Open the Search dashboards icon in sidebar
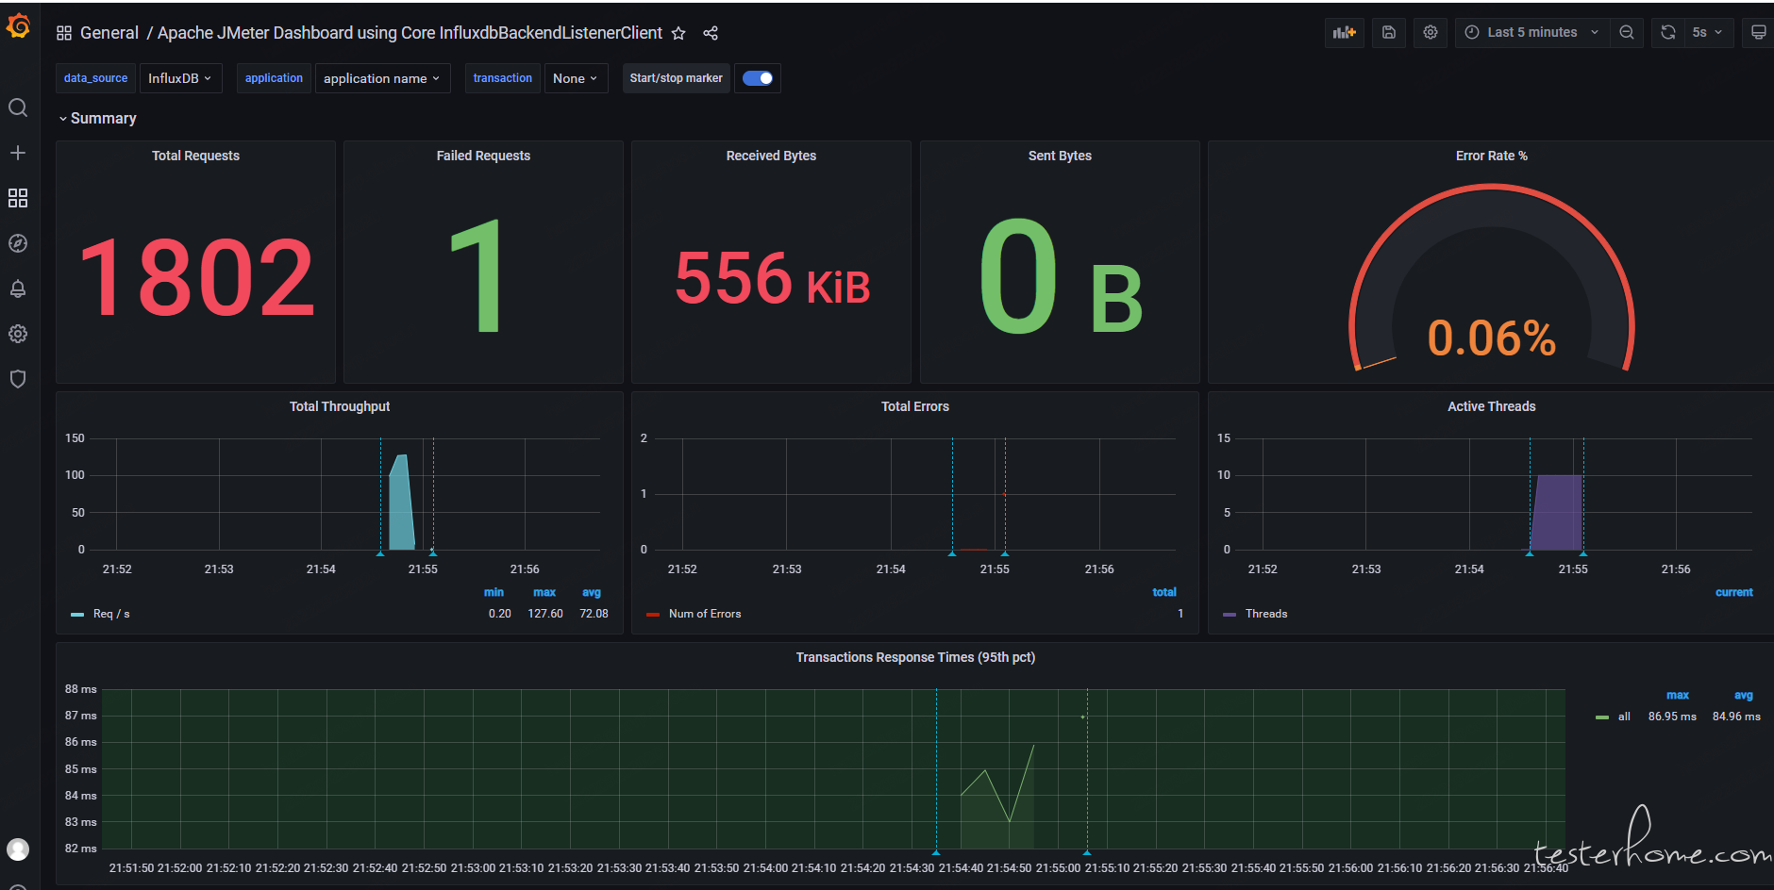Viewport: 1774px width, 890px height. tap(18, 107)
